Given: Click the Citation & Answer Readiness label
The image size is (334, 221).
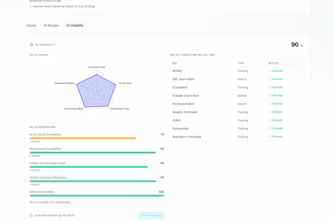Looking at the screenshot, I should 48,177.
